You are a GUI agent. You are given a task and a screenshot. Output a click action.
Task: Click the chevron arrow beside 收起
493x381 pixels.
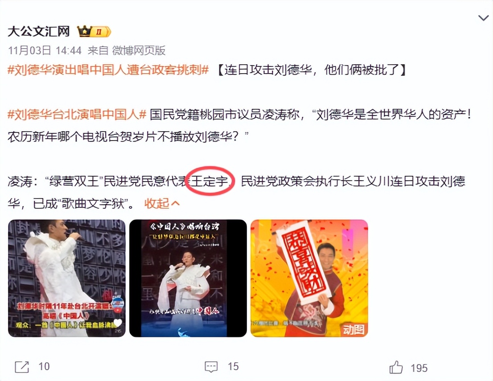pos(176,203)
